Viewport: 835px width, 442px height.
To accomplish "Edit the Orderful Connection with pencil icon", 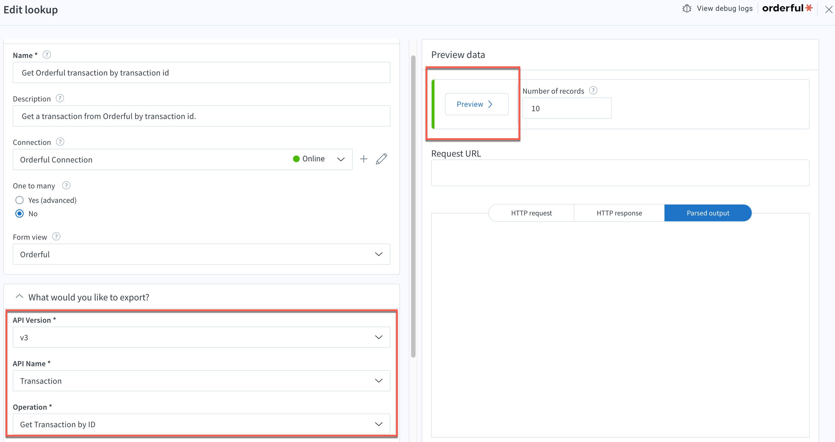I will [382, 159].
